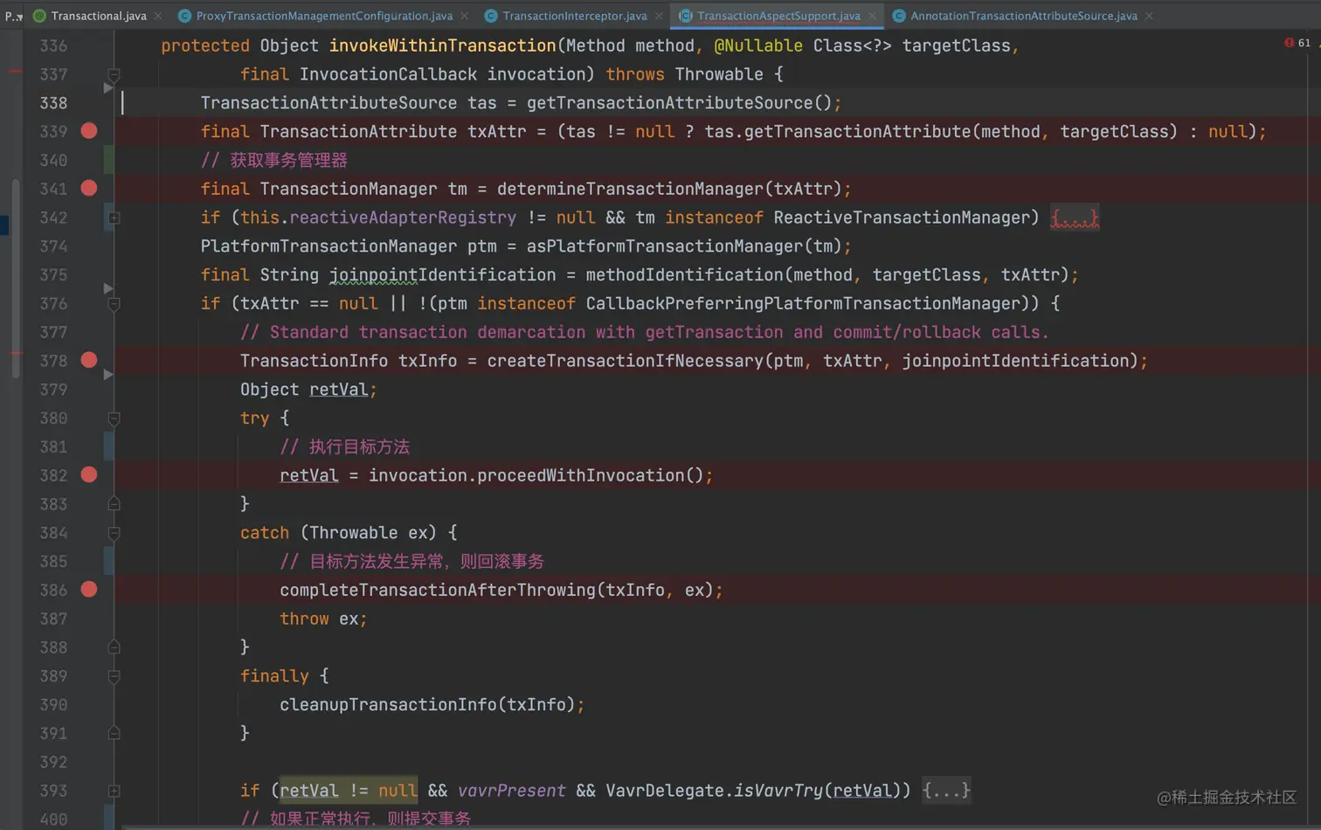Click the cleanupTransactionInfo call on line 390
The image size is (1321, 830).
tap(388, 705)
